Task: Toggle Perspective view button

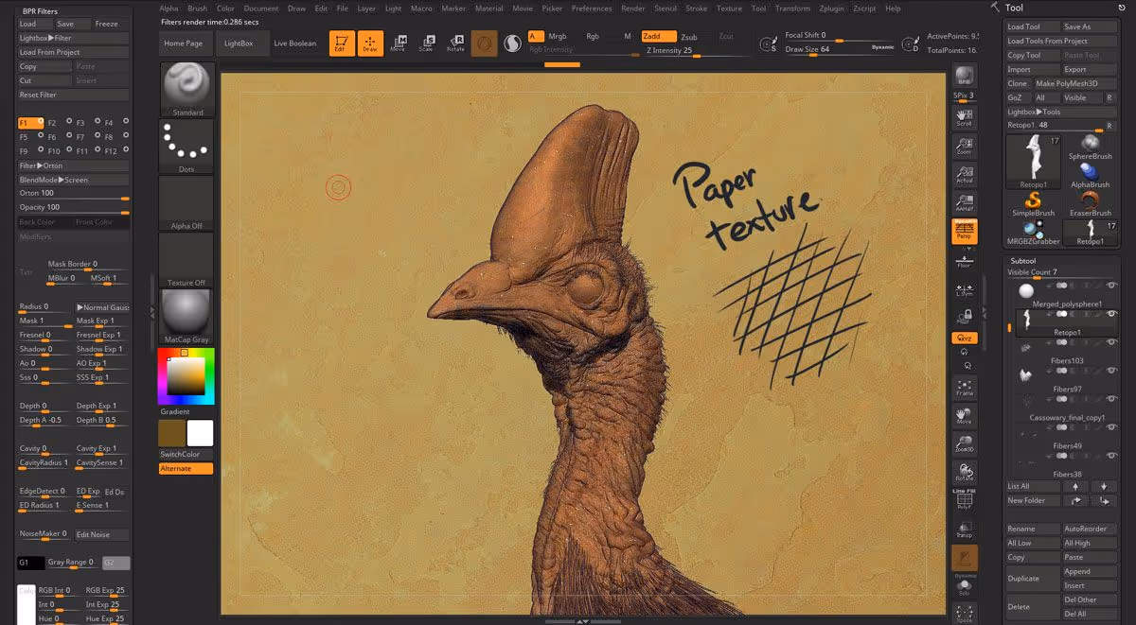Action: pyautogui.click(x=964, y=232)
